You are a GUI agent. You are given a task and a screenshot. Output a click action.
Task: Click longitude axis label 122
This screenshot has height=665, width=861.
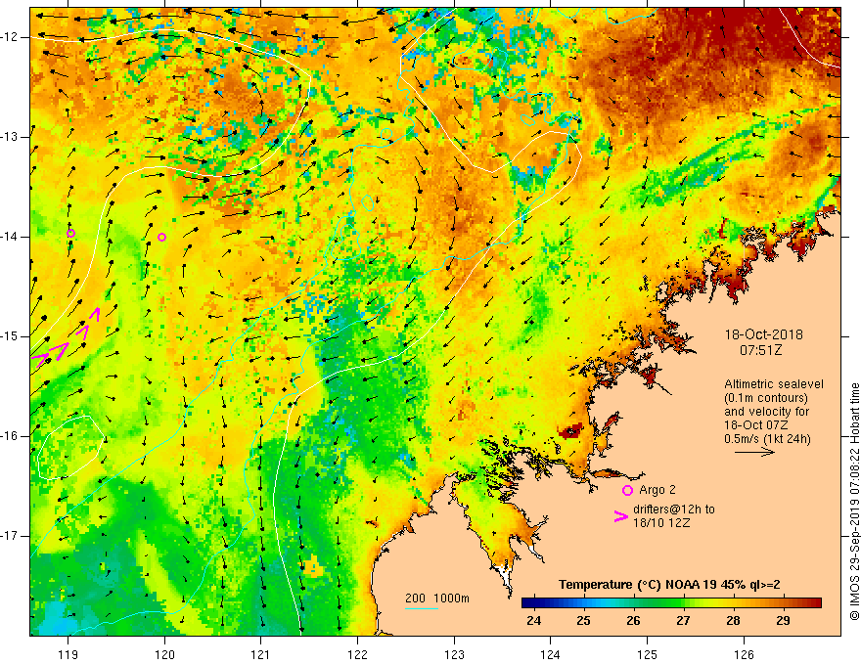[x=357, y=654]
